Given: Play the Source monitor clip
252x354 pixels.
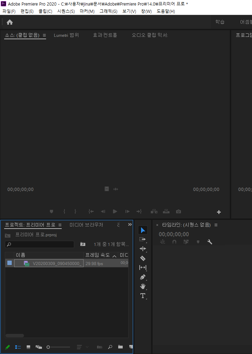Looking at the screenshot, I should [115, 212].
